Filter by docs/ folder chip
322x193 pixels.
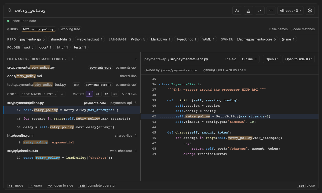pos(45,47)
